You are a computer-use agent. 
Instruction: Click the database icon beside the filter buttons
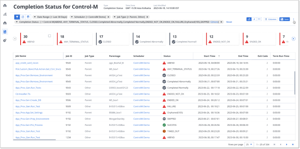click(x=28, y=17)
